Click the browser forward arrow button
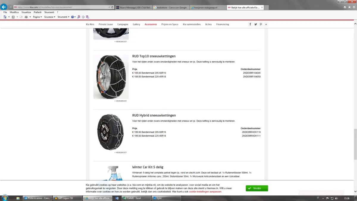 [x=10, y=7]
